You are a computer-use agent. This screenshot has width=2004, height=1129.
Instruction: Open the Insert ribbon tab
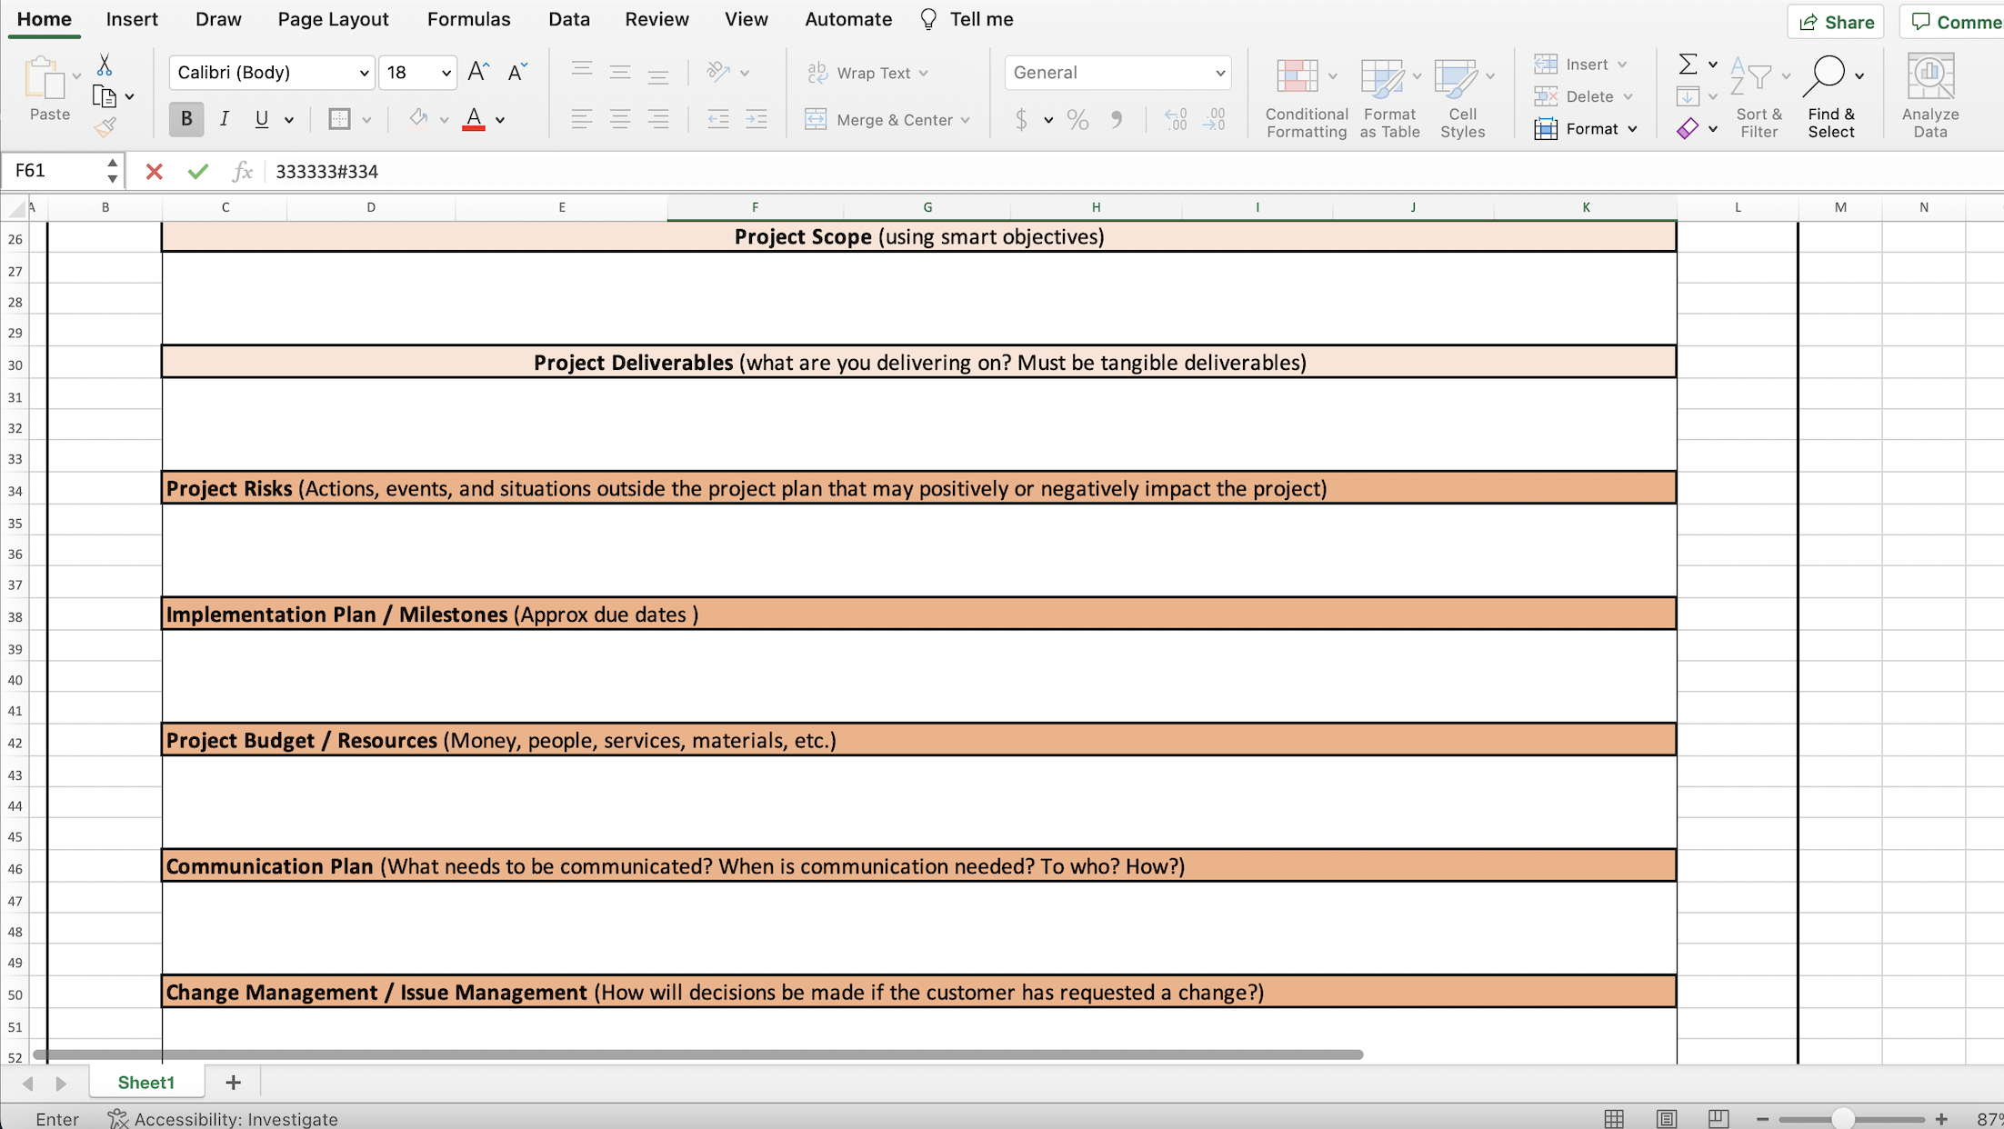pos(132,19)
